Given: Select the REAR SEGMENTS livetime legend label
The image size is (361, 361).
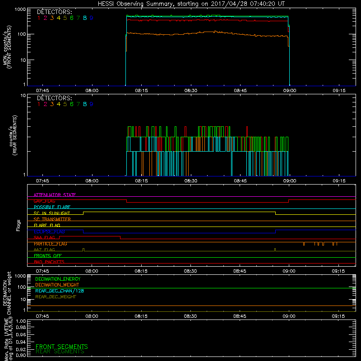Looking at the screenshot, I should [60, 352].
